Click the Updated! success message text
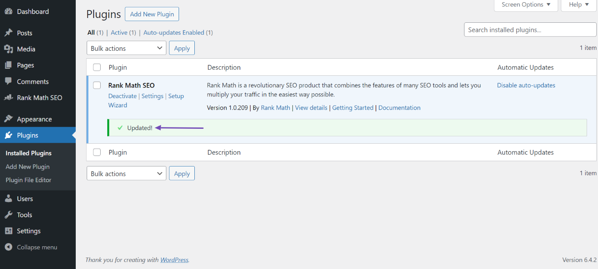 140,128
